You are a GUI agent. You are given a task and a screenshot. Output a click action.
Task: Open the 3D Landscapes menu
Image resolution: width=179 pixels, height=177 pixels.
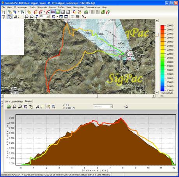tap(21, 7)
